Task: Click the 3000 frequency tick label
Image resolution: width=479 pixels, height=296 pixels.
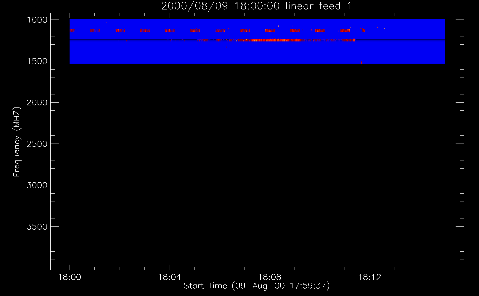Action: 37,185
